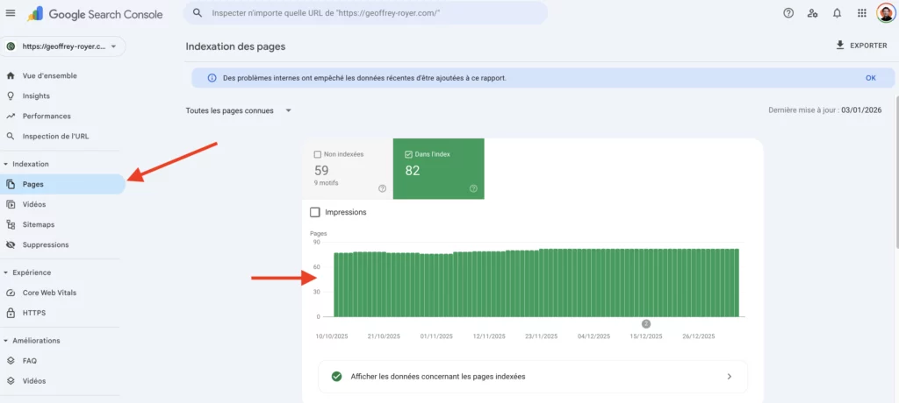Click the chart annotation marker
899x403 pixels.
coord(646,323)
